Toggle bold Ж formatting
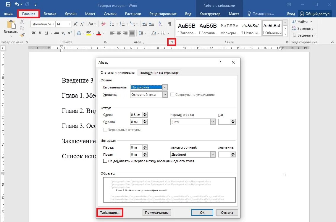 click(x=34, y=33)
